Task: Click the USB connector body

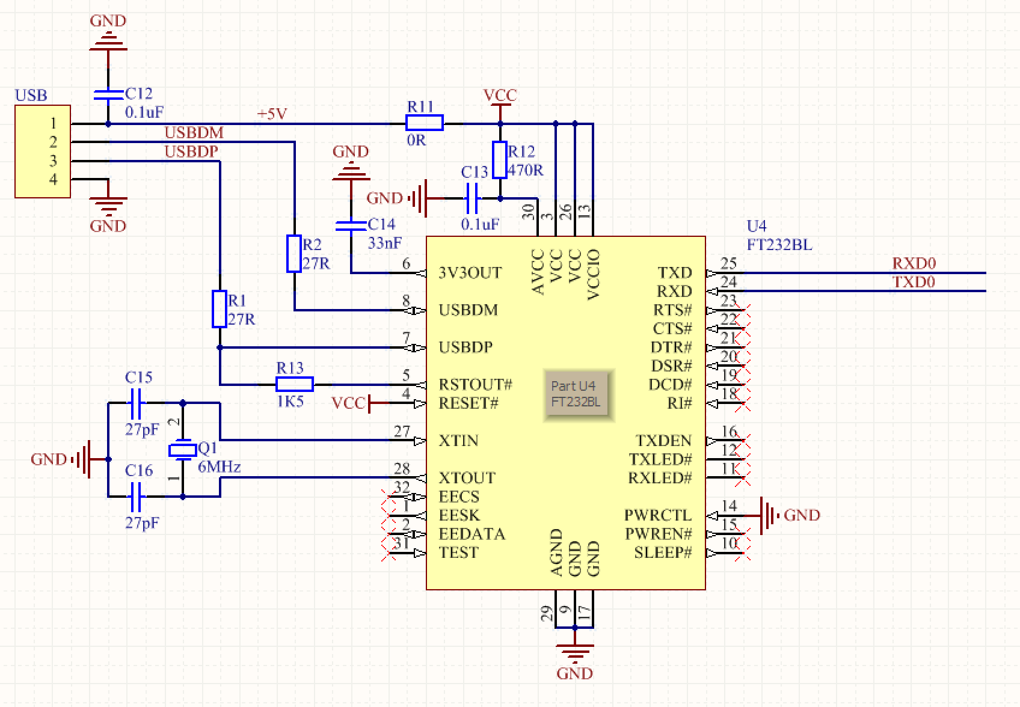Action: pos(43,151)
